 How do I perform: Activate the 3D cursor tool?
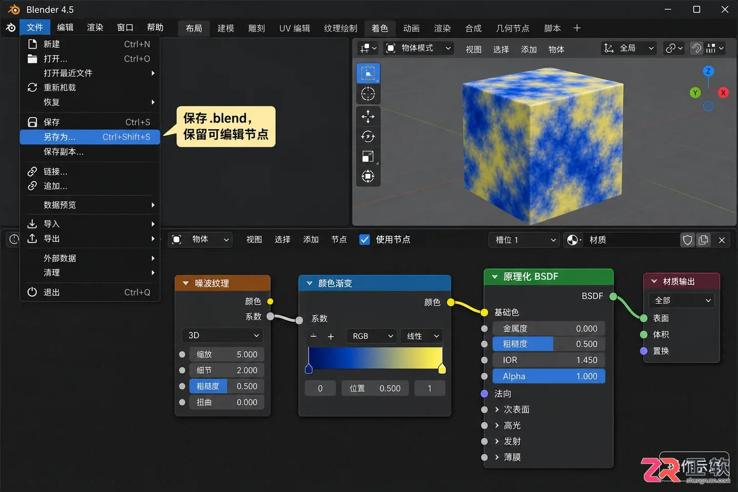pos(368,94)
